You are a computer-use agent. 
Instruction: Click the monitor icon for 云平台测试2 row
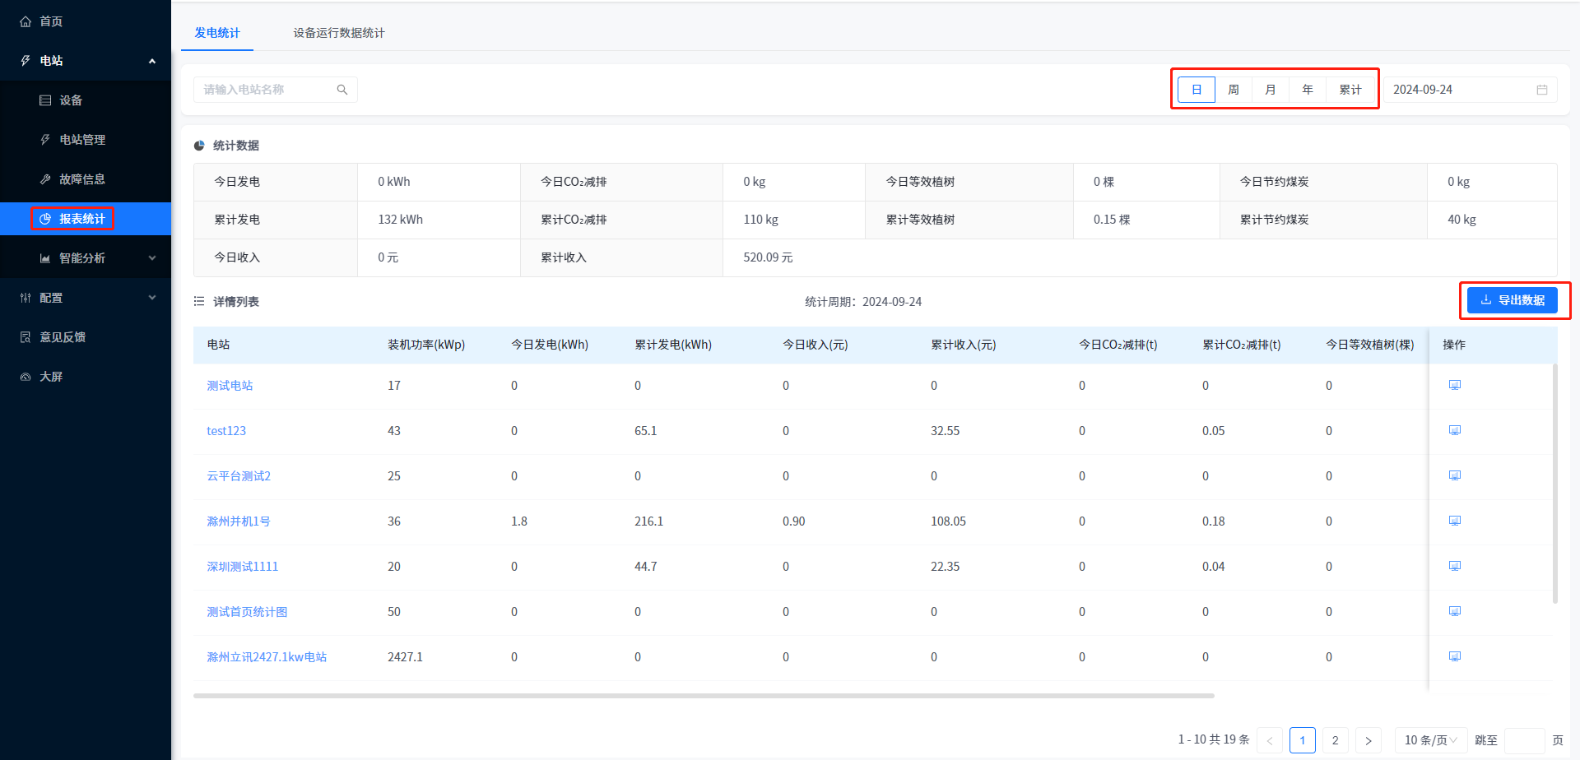point(1454,475)
